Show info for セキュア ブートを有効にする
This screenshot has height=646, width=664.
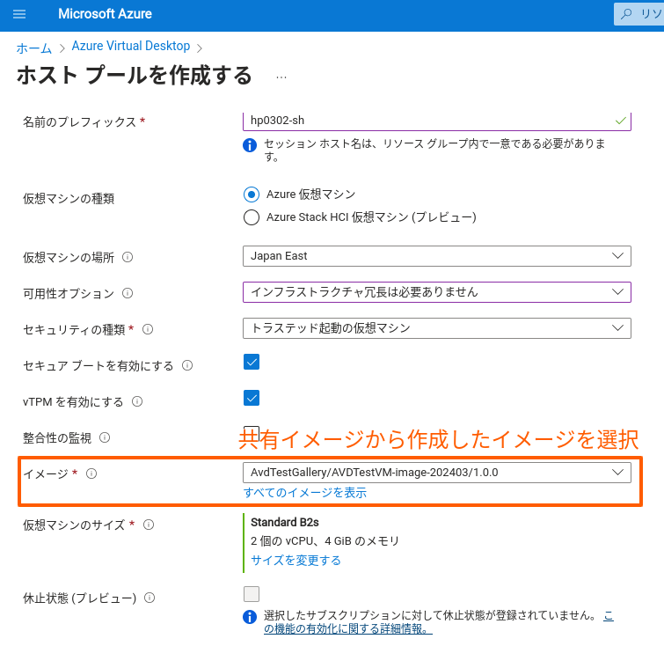point(187,365)
